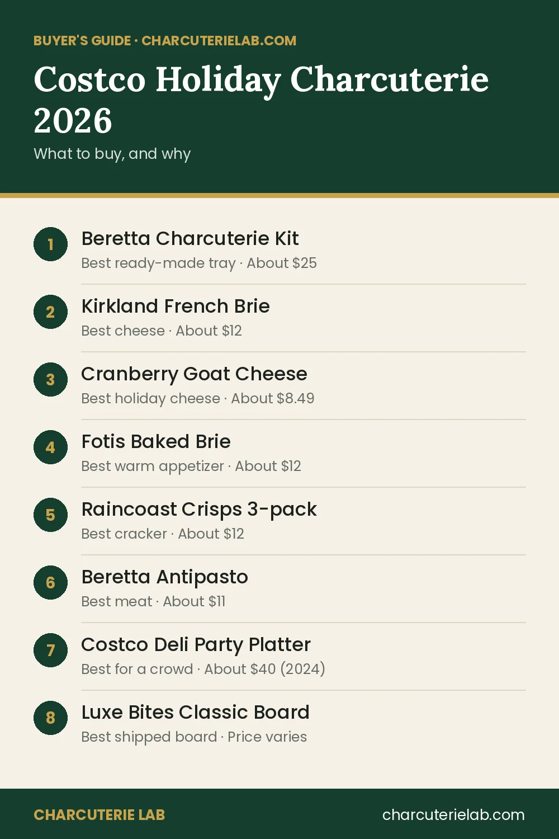Select the number 3 circle badge
Screen dimensions: 559x839
coord(50,380)
